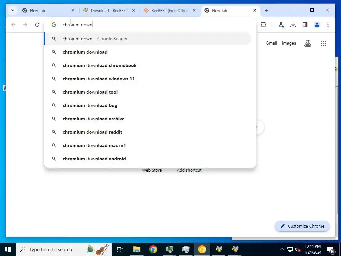Open the Extensions puzzle icon
Viewport: 341px width, 256px height.
point(263,25)
